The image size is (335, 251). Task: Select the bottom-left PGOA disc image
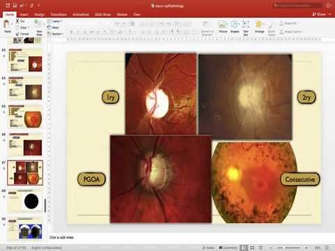click(161, 178)
